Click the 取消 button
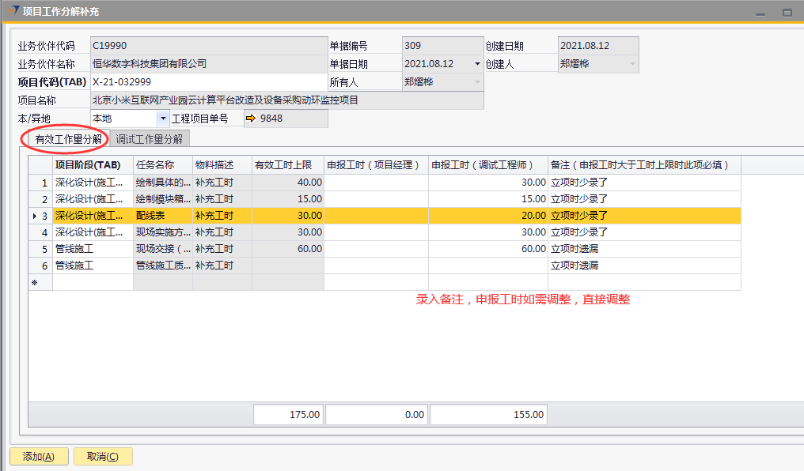Image resolution: width=804 pixels, height=471 pixels. point(103,456)
